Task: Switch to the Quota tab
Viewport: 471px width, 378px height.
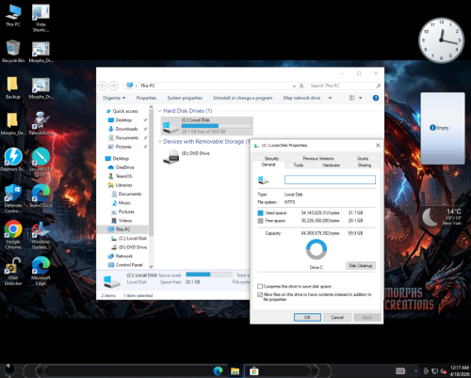Action: tap(363, 158)
